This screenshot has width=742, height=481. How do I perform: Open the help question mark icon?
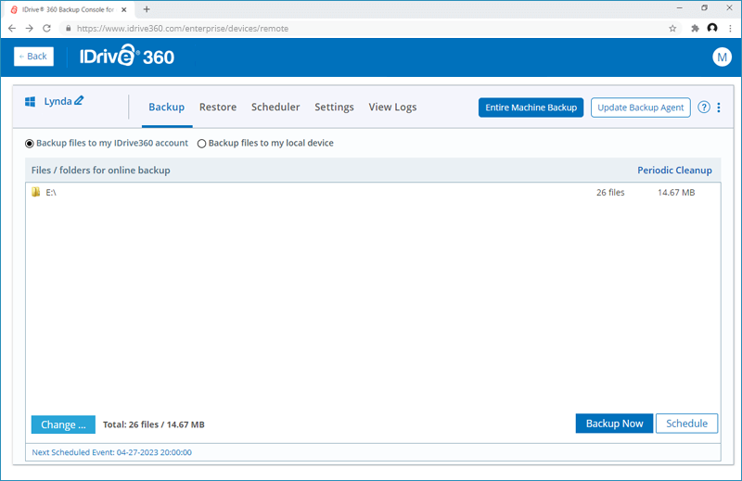[704, 108]
